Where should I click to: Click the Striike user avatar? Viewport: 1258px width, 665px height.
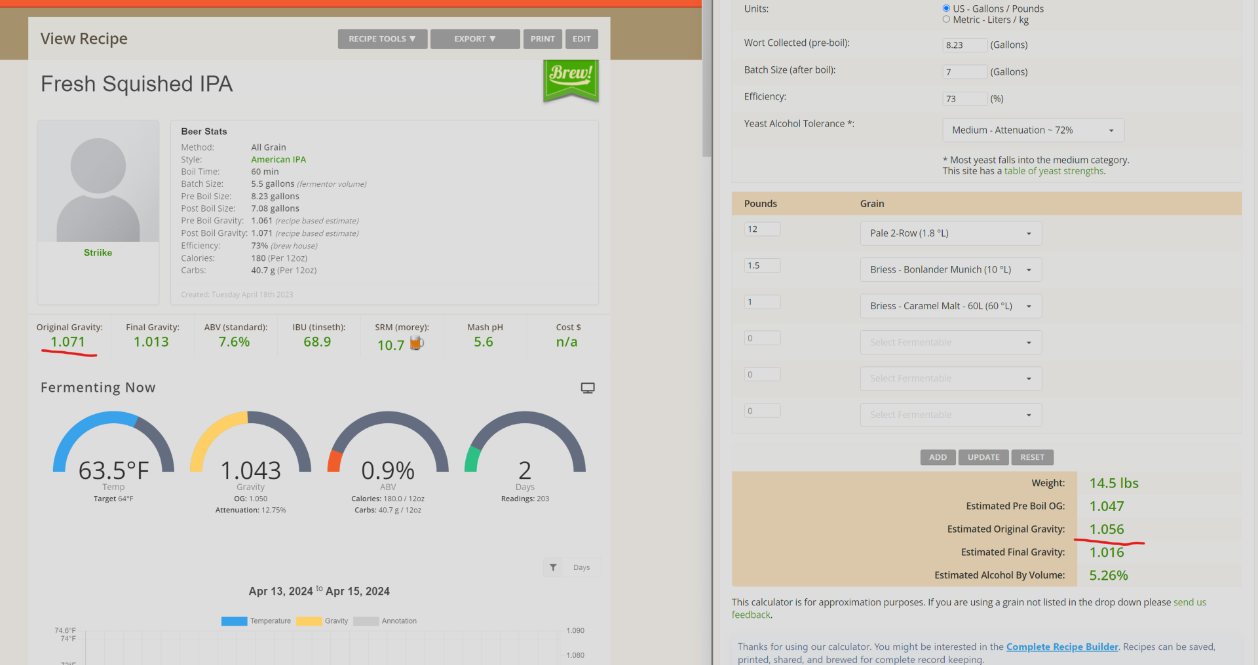(98, 181)
